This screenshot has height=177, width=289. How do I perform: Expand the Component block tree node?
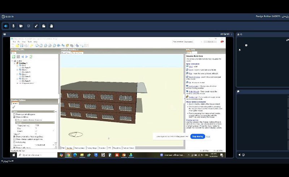coord(17,83)
